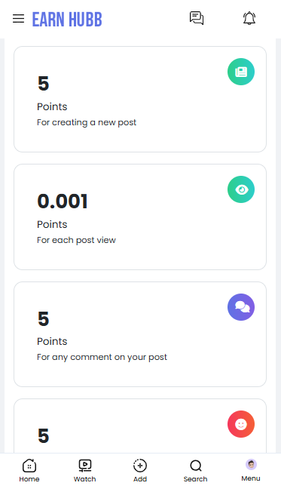Open the Search tab
Screen dimensions: 281x492
coord(195,470)
